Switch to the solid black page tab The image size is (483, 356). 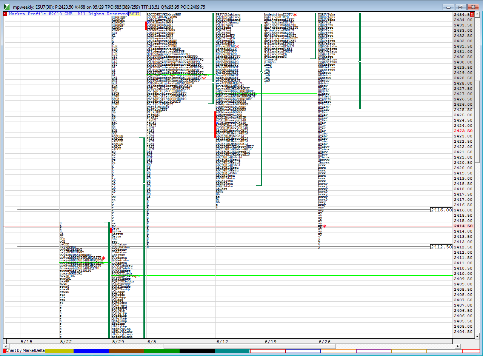(197, 351)
